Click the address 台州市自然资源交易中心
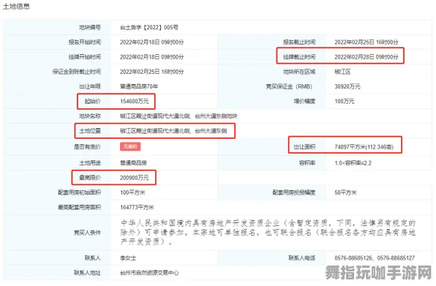This screenshot has width=436, height=286. 149,273
